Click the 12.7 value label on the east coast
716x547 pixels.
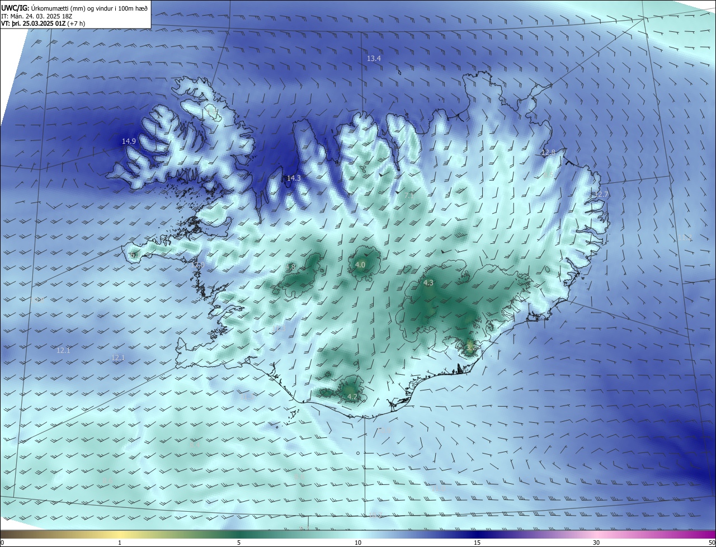(601, 195)
